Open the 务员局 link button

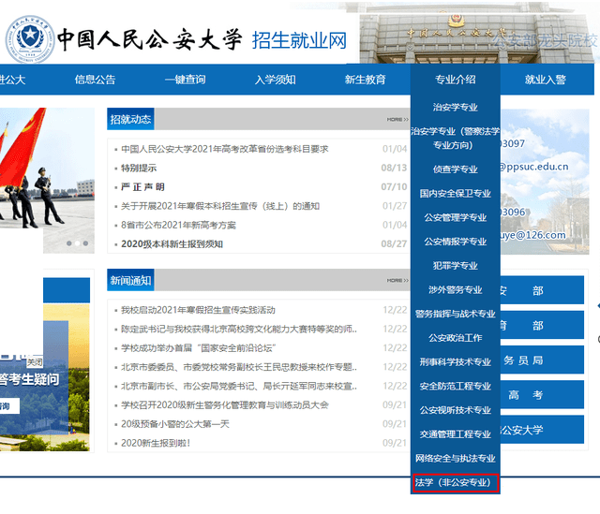(542, 360)
